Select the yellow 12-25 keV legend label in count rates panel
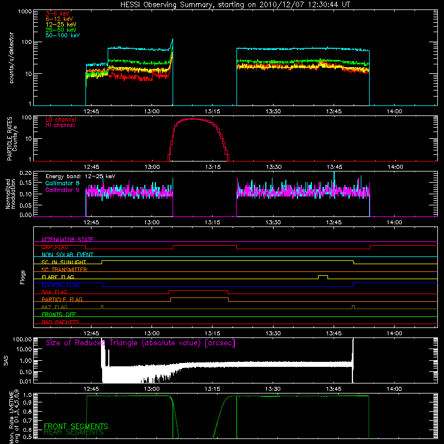 pyautogui.click(x=61, y=24)
